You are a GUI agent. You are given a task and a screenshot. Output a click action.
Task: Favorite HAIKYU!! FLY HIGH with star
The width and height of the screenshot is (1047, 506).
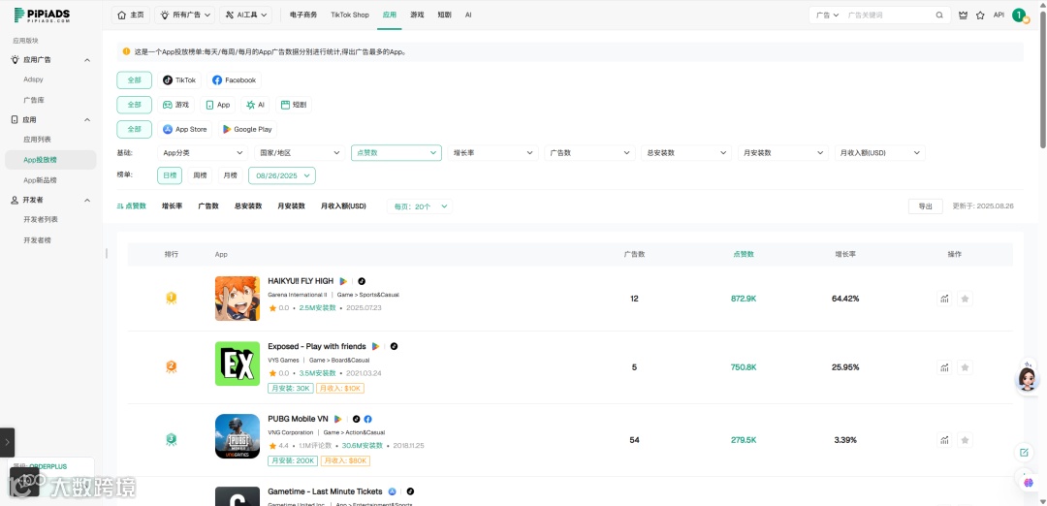click(x=965, y=299)
